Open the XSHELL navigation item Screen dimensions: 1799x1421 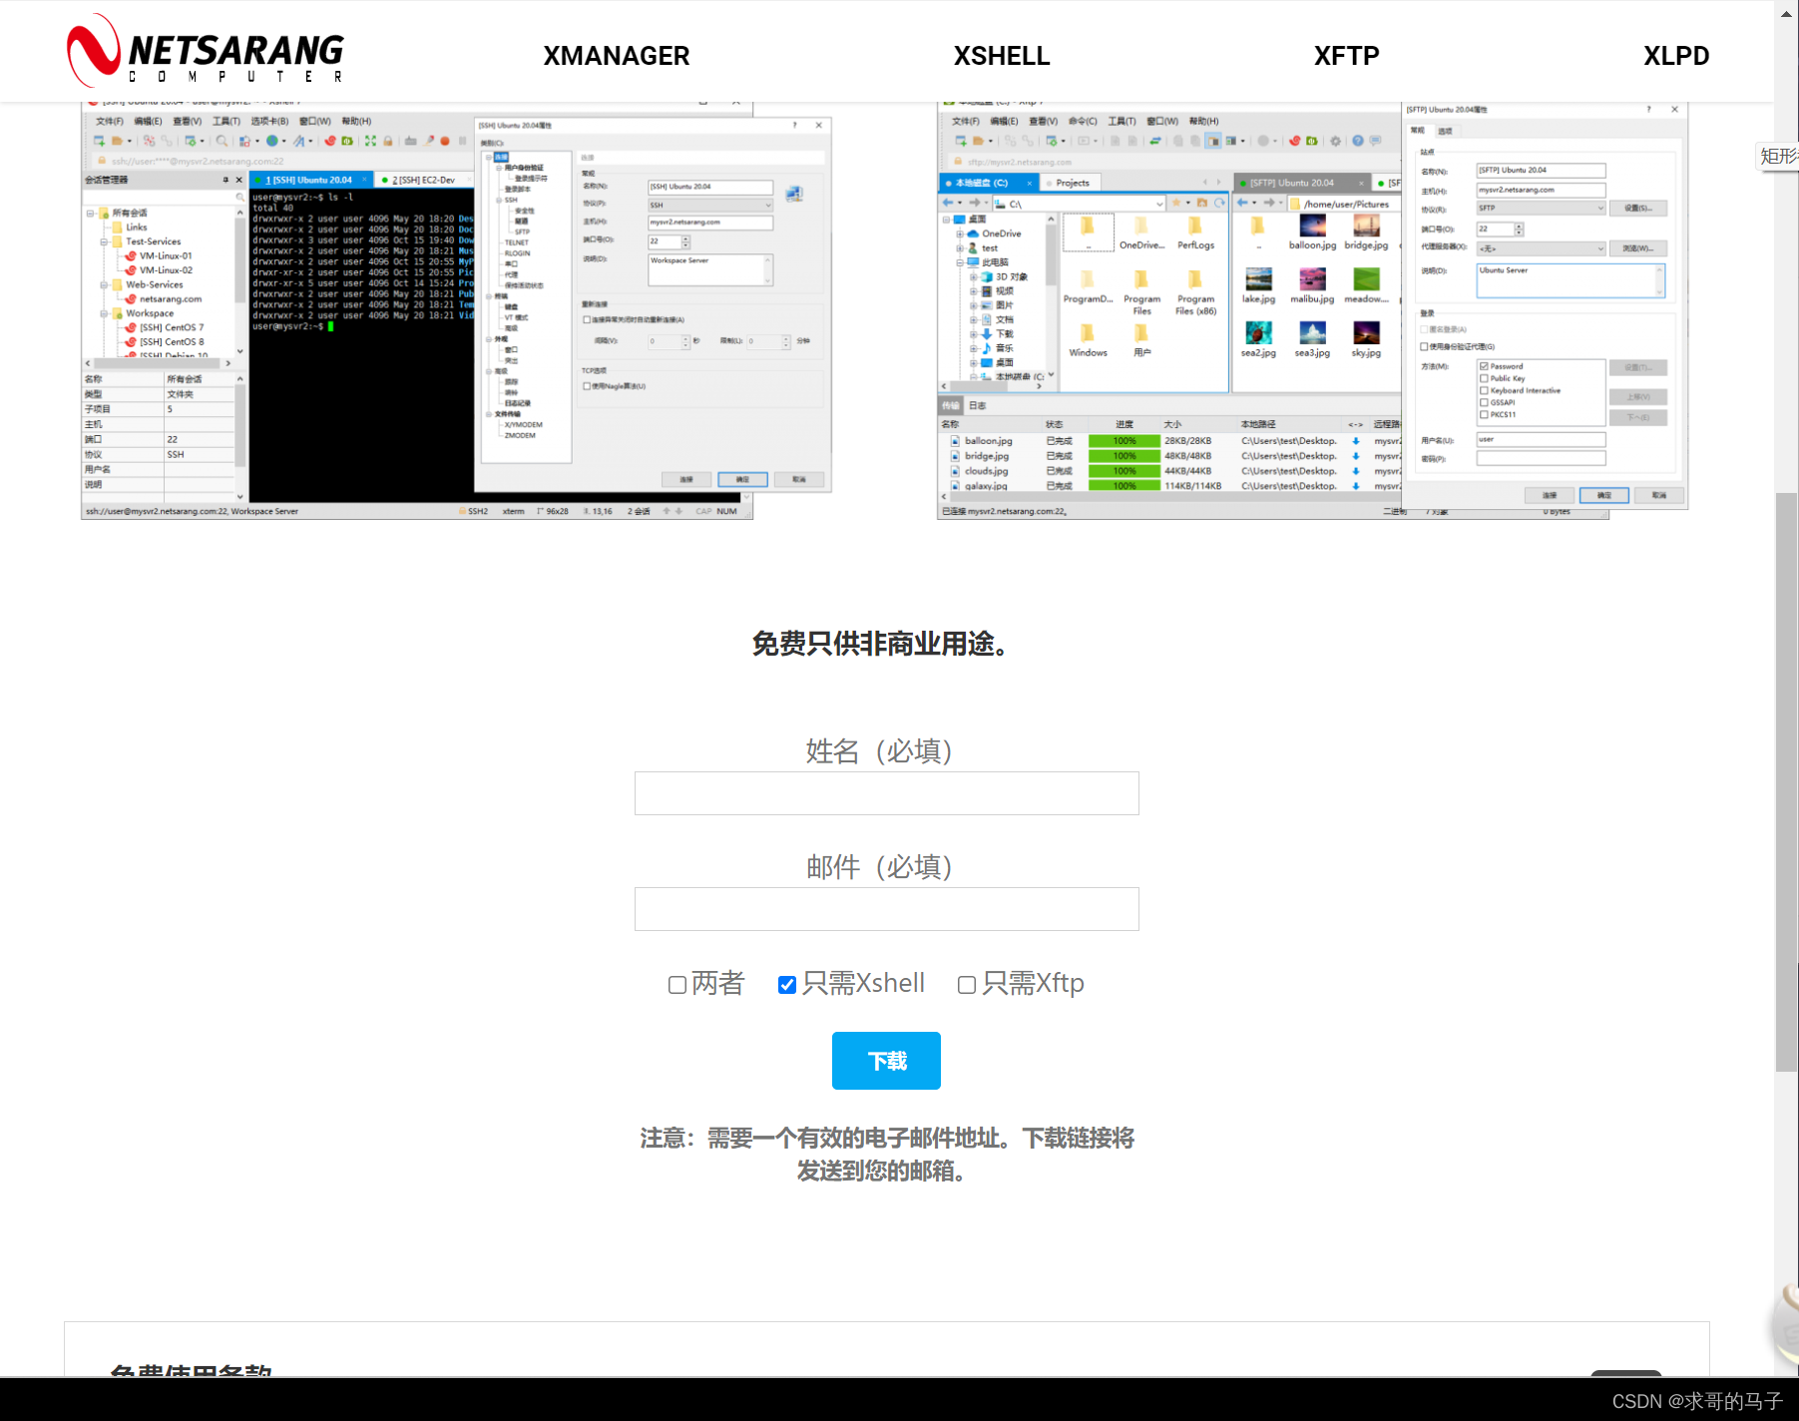[1002, 56]
